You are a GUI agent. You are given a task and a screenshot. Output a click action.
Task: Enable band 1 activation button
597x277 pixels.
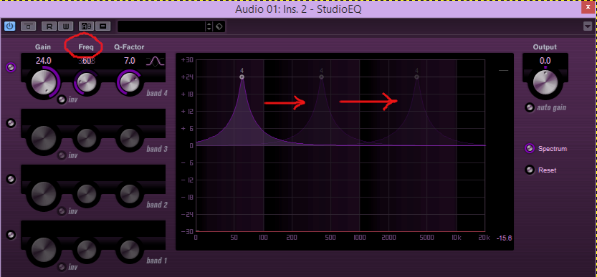[x=11, y=235]
